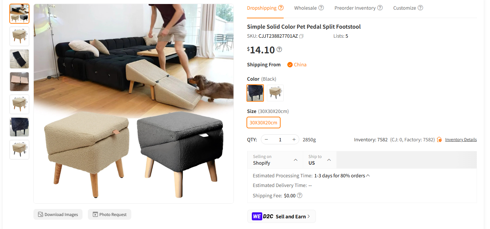Collapse the Estimated Processing Time details
This screenshot has width=490, height=229.
pyautogui.click(x=367, y=175)
